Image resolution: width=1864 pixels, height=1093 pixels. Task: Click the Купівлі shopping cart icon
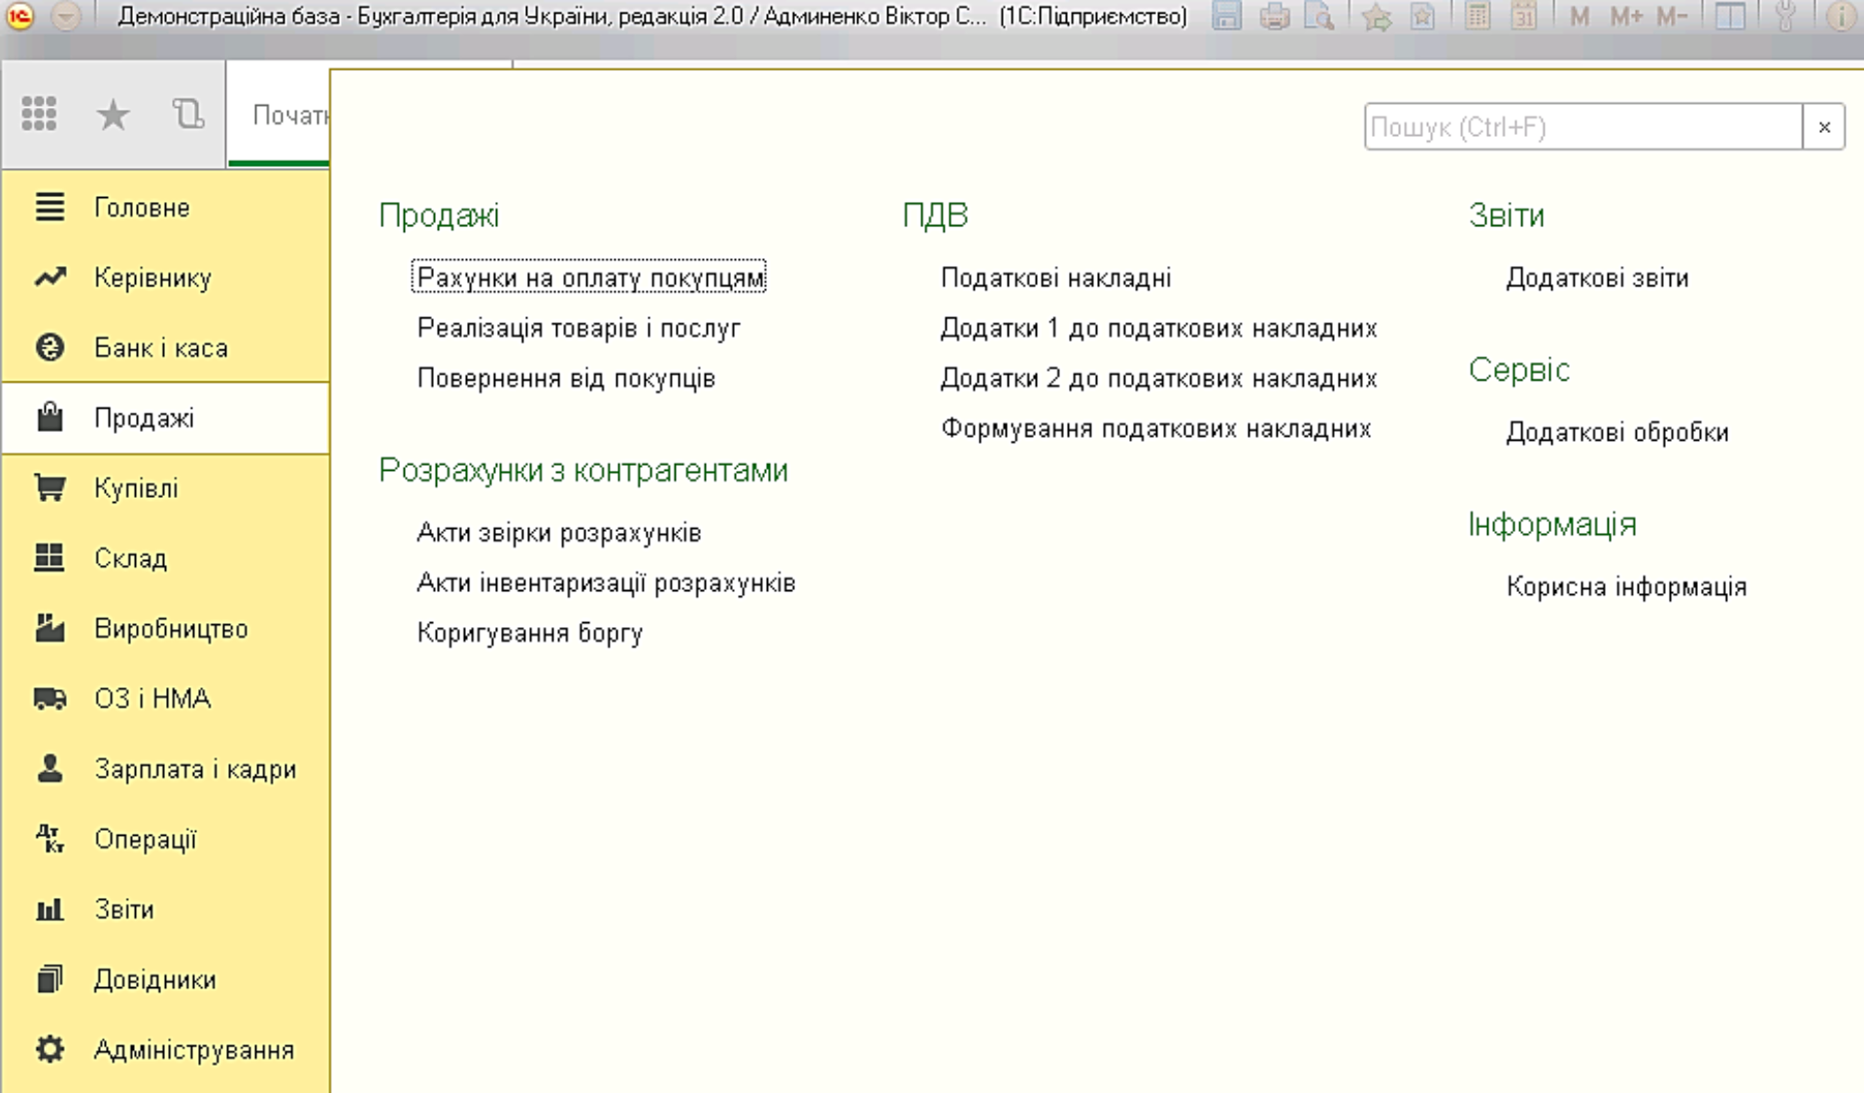pos(50,487)
